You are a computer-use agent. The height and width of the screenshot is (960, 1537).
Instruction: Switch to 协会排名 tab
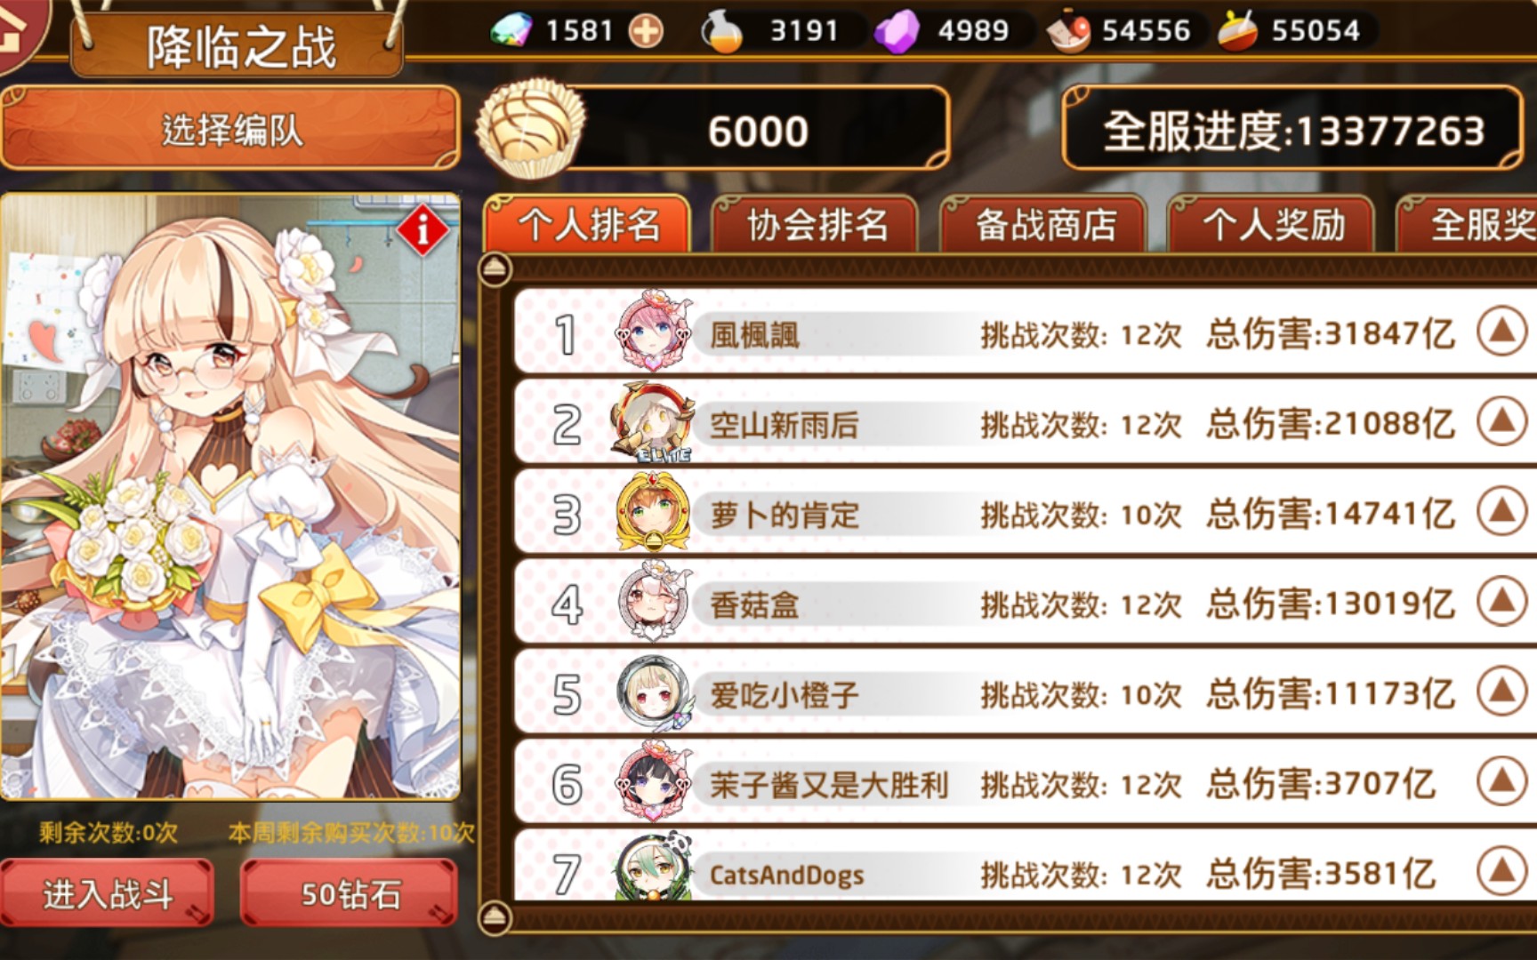click(x=816, y=224)
